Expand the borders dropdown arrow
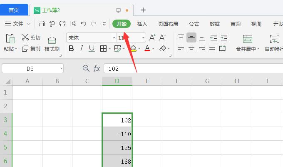Screen dimensions: 283x167 point(109,49)
